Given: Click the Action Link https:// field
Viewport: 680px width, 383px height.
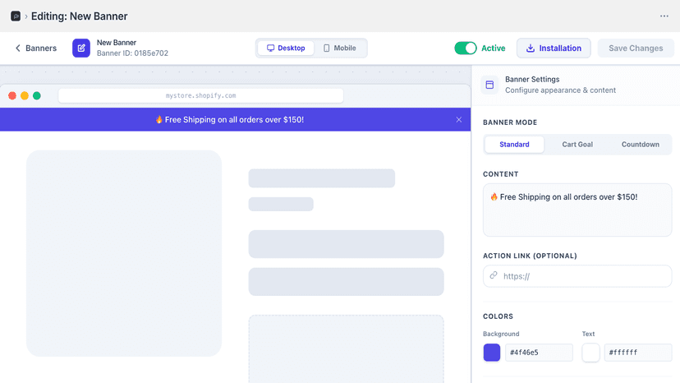Looking at the screenshot, I should point(577,276).
